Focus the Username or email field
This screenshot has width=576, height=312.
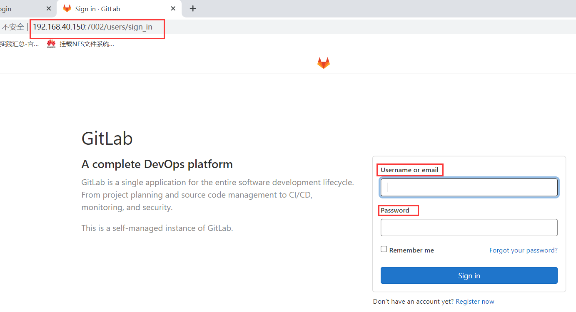click(469, 187)
